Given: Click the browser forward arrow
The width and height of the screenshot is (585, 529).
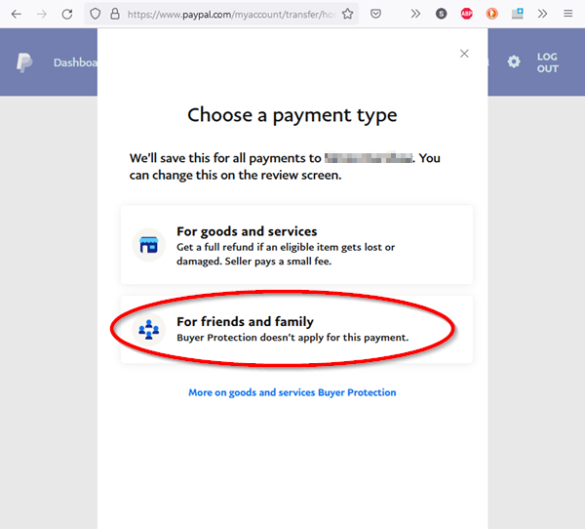Looking at the screenshot, I should tap(41, 15).
